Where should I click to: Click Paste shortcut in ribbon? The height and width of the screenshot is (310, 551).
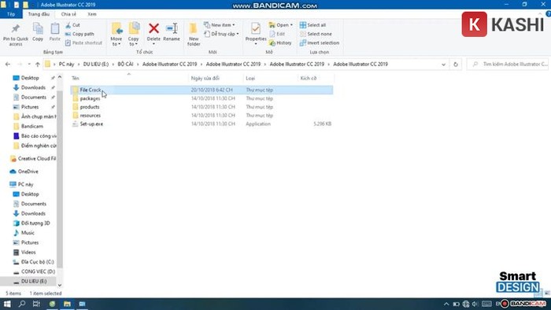(83, 42)
